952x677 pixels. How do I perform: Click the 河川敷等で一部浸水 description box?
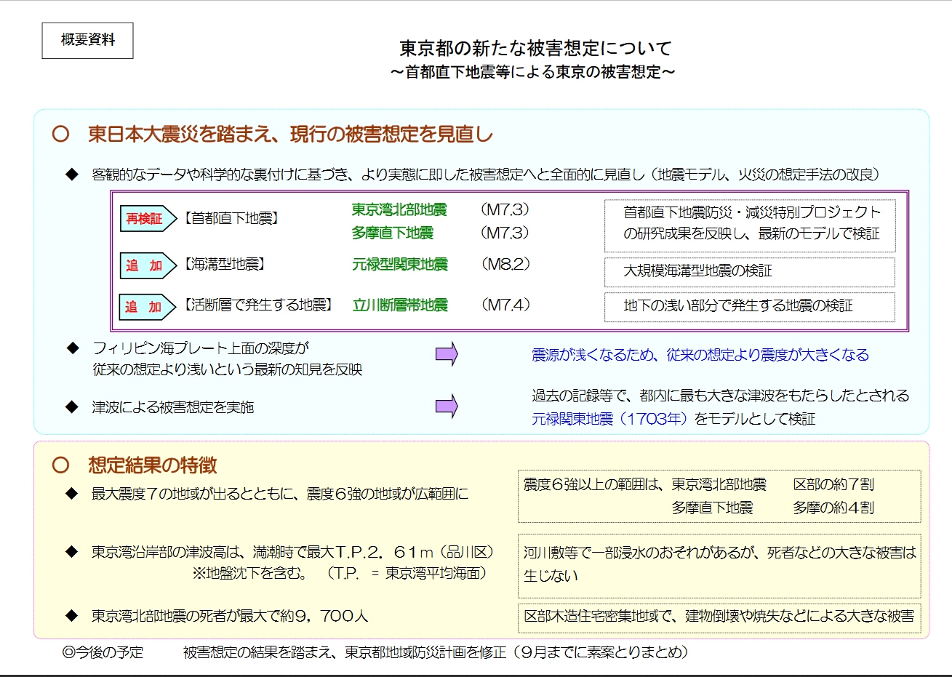point(719,564)
